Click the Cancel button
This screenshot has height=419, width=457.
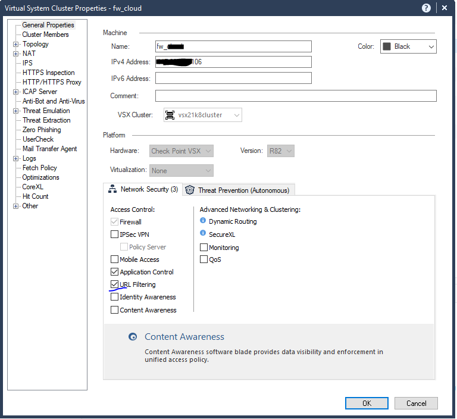(416, 404)
